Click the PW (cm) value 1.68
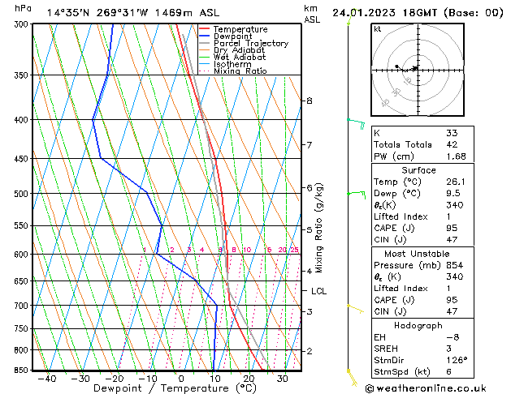Viewport: 511px width, 394px height. point(456,156)
